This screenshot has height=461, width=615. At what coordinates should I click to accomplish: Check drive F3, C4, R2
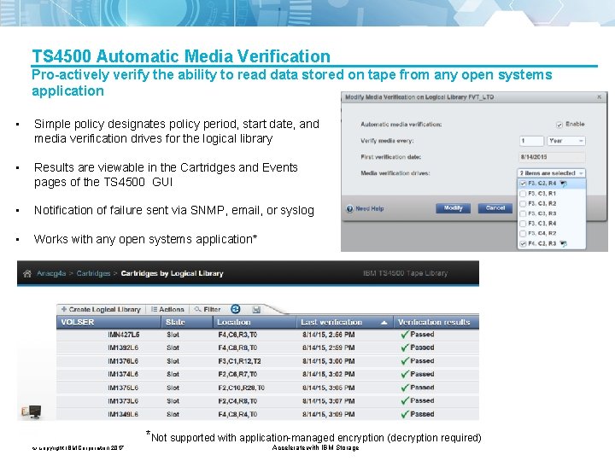[523, 234]
